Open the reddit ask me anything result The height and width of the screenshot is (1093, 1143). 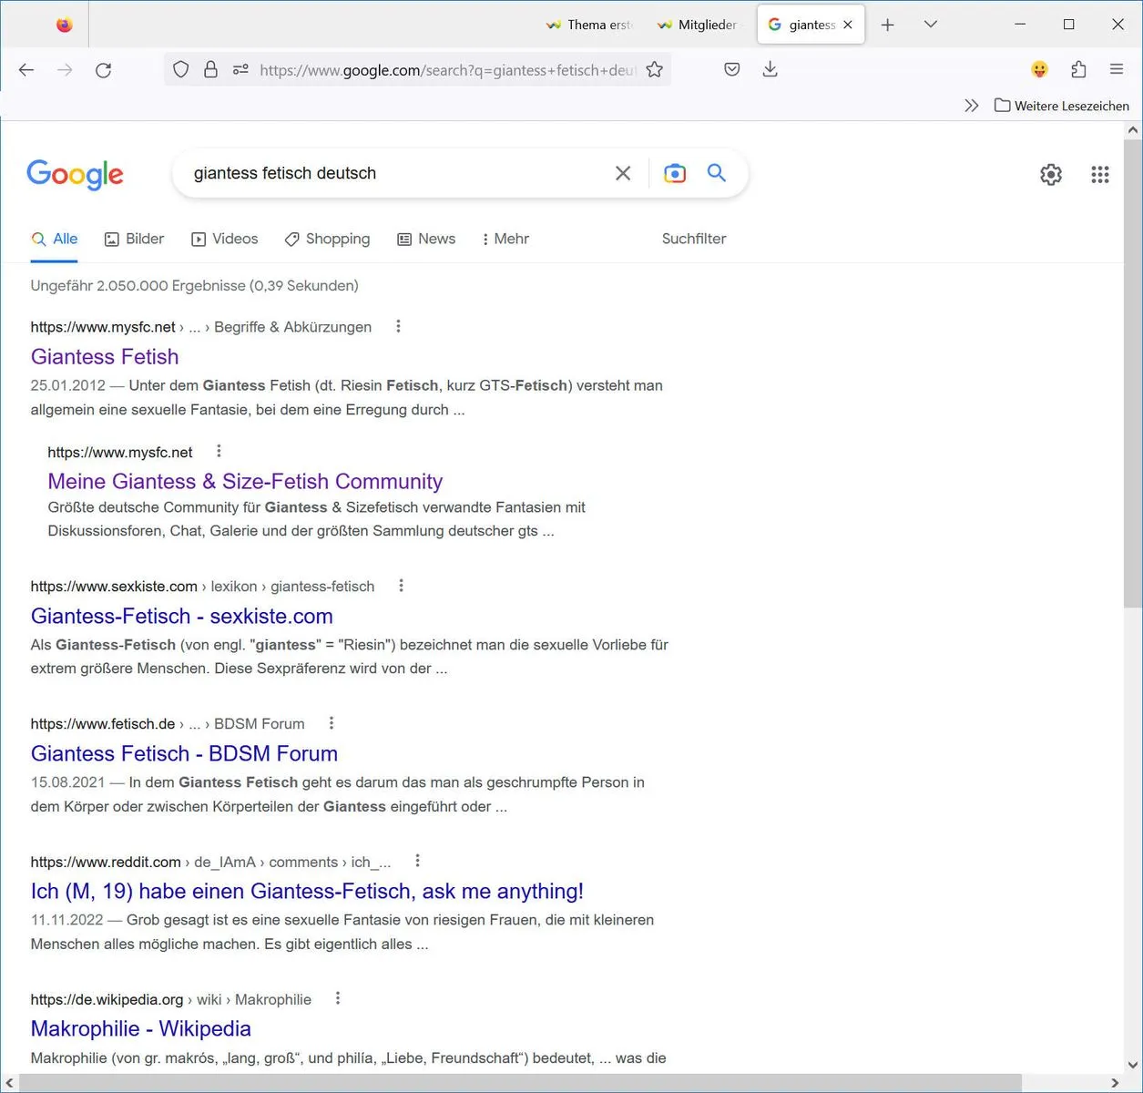click(307, 892)
